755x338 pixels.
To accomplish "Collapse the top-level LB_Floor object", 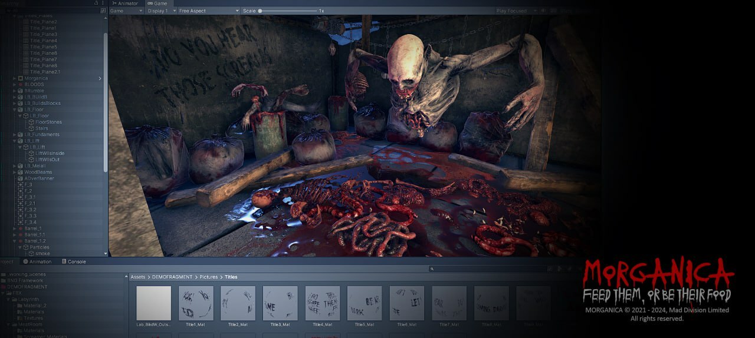I will click(x=14, y=110).
